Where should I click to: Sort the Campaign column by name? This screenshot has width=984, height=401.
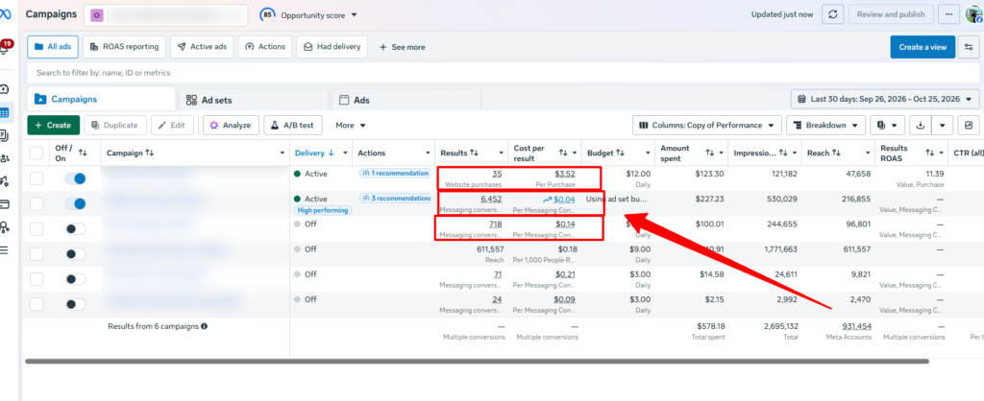click(x=149, y=153)
